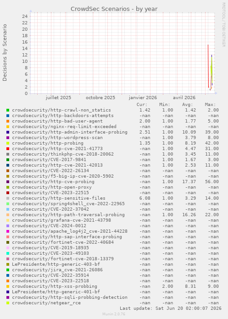Select the crowdsecurity/CVE-2022-37042 legend label
Viewport: 228px width, 319px height.
pos(50,209)
